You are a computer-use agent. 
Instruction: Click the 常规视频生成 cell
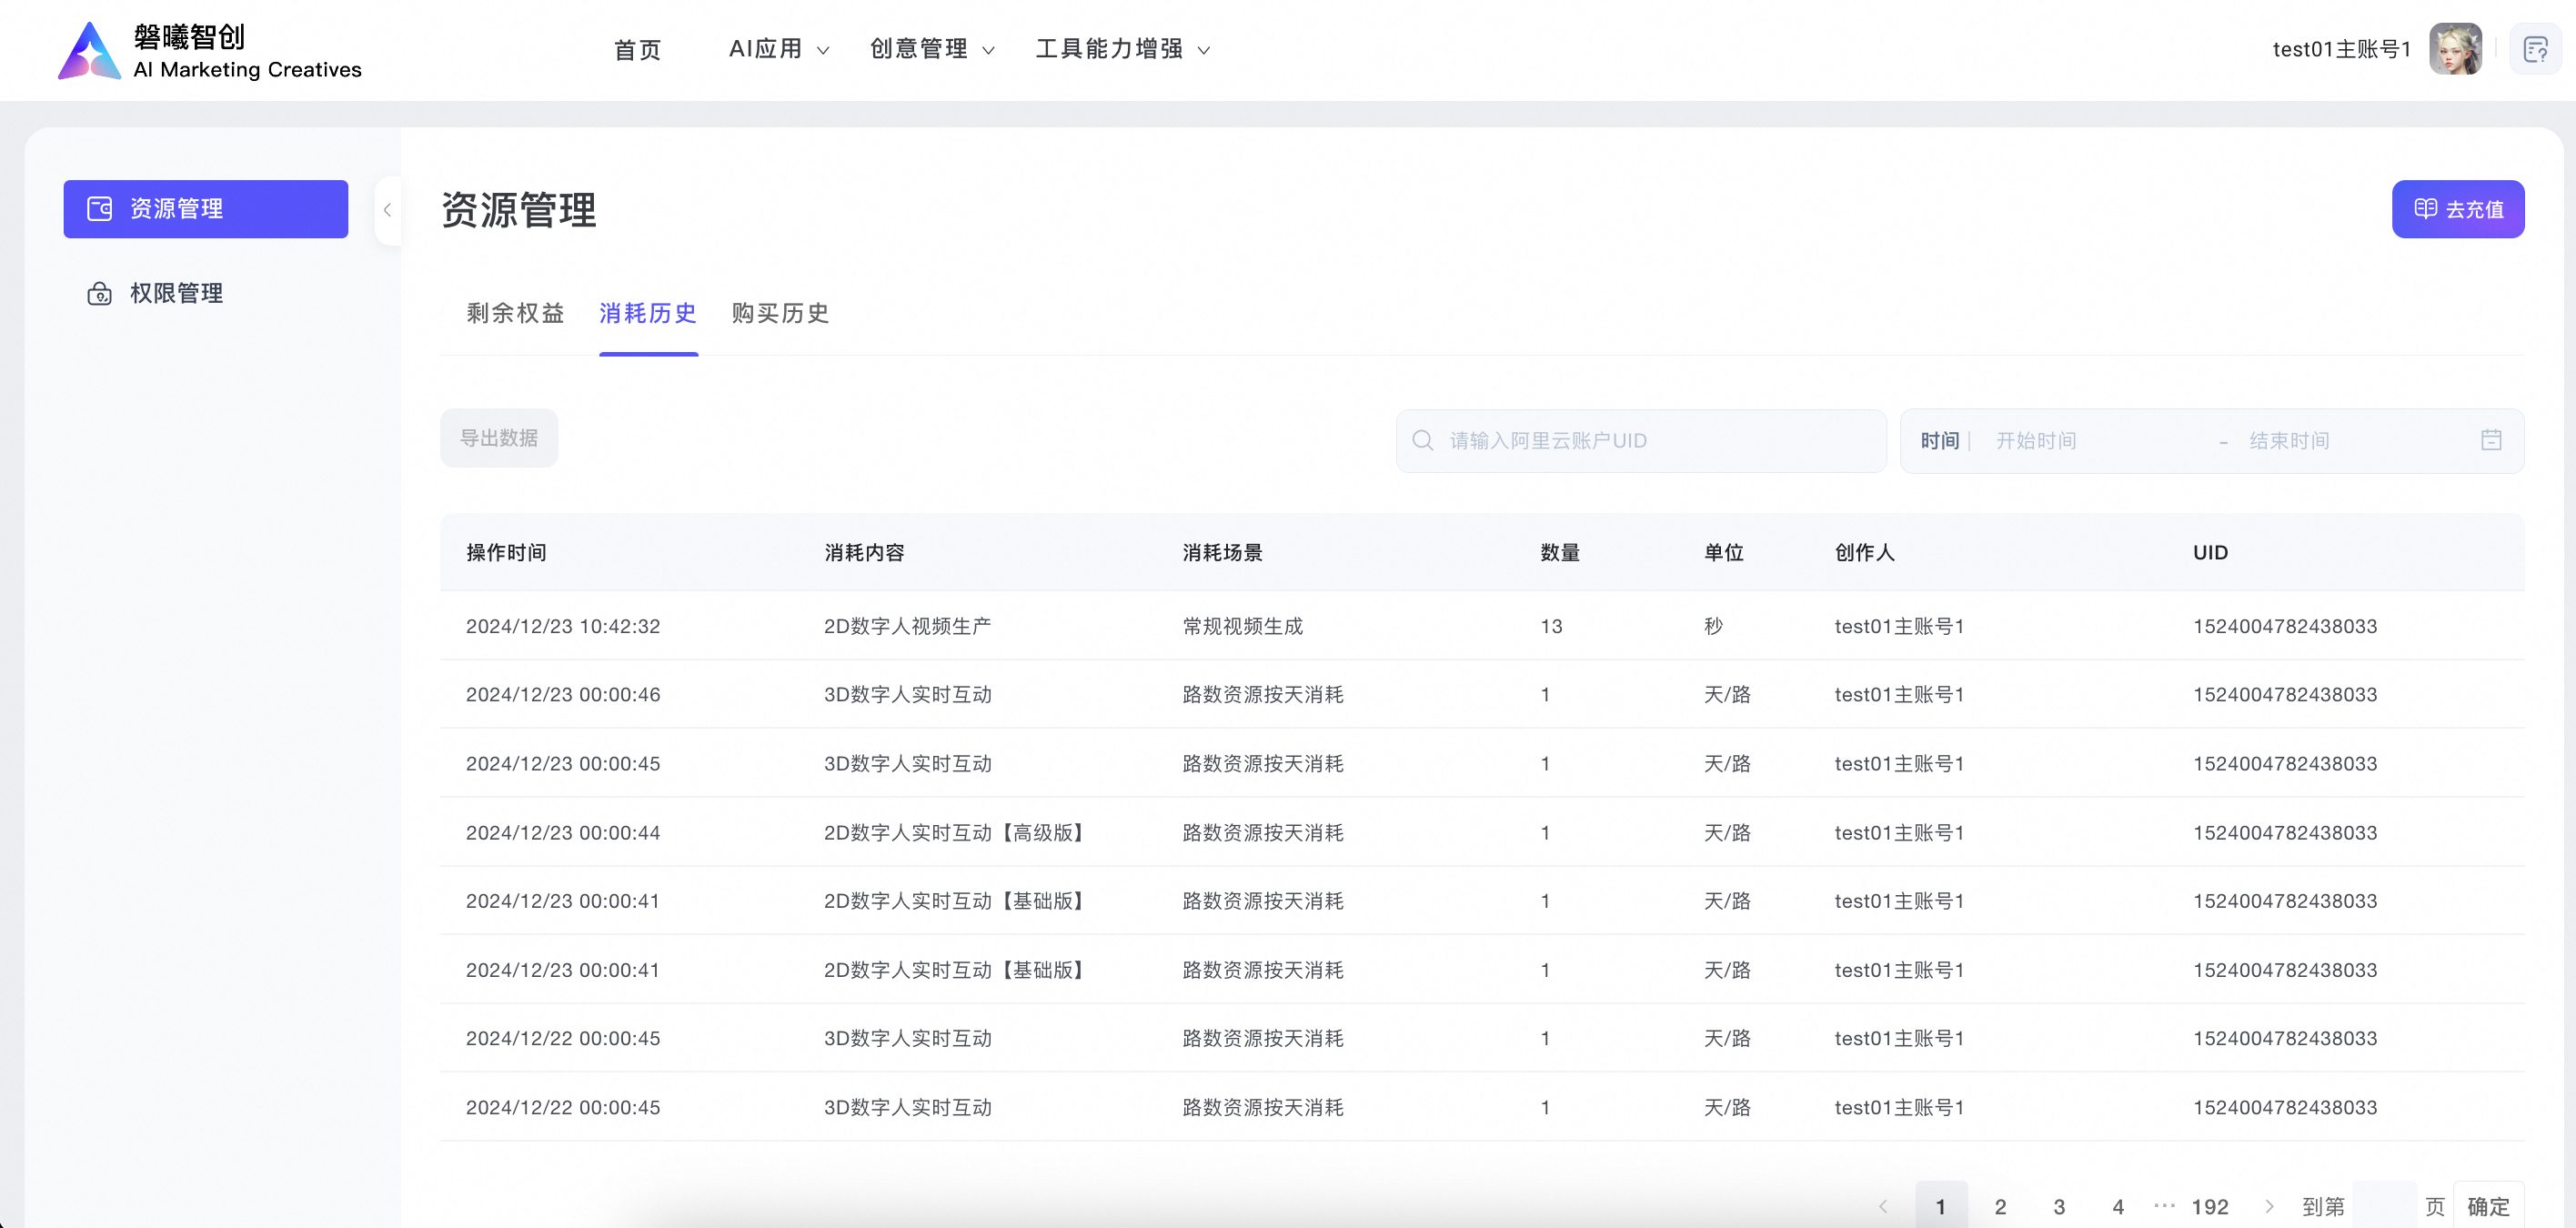[x=1242, y=626]
